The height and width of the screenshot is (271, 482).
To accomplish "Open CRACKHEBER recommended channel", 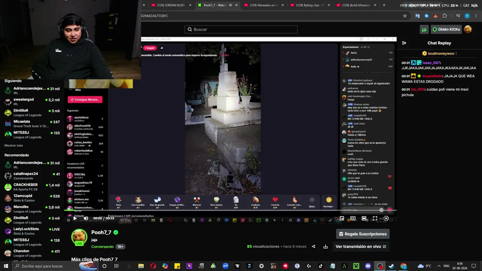I will (x=32, y=187).
